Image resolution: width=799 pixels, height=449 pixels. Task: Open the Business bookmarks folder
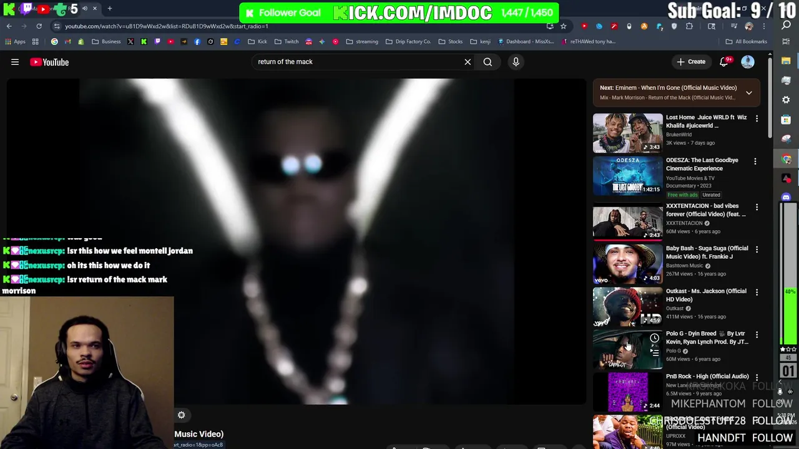point(106,42)
